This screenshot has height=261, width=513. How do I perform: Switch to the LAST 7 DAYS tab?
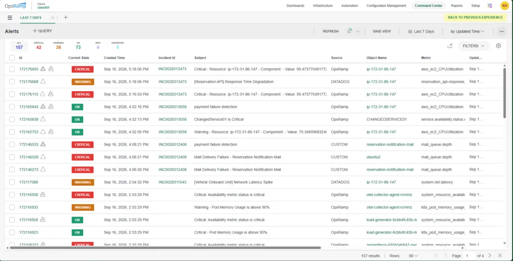[x=31, y=17]
